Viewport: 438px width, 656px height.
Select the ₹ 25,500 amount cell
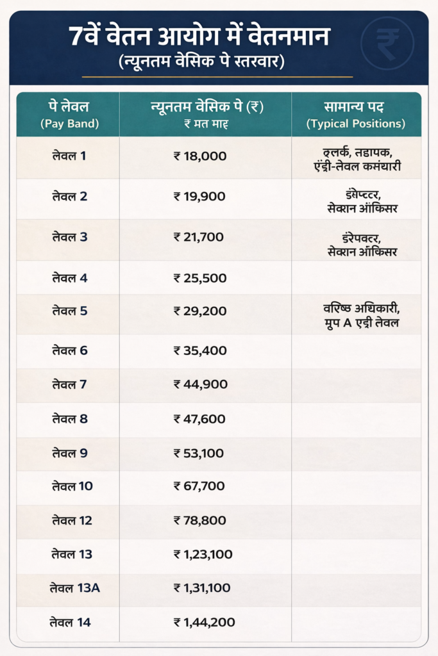point(199,278)
